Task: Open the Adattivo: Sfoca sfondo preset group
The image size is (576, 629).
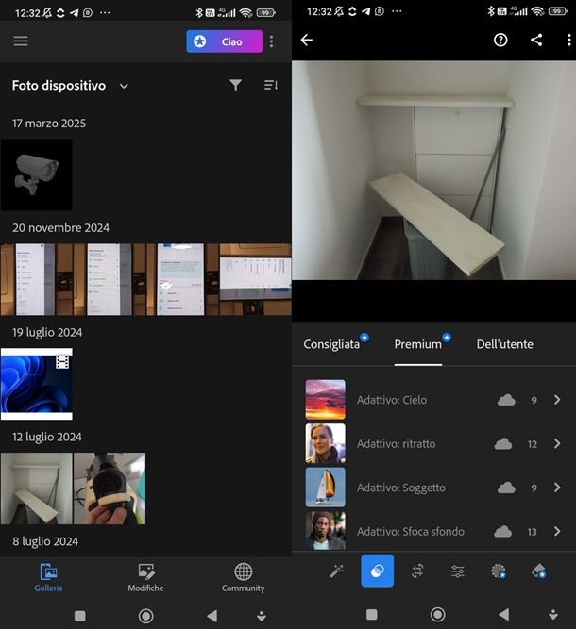Action: pyautogui.click(x=433, y=531)
